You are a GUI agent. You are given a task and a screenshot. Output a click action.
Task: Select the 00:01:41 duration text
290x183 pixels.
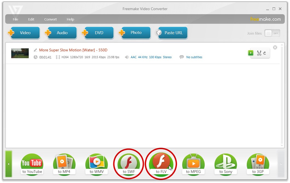pos(45,57)
